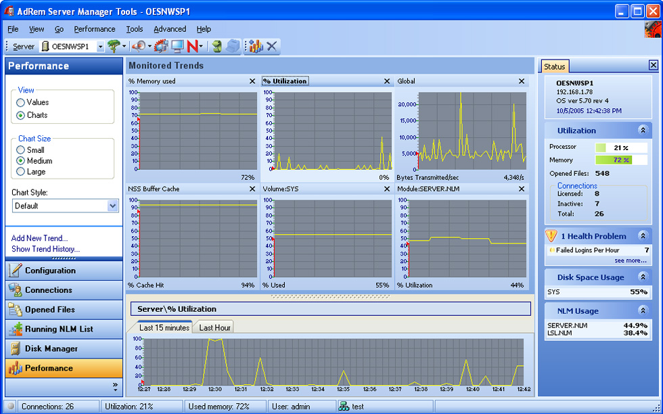Open the File menu
The image size is (663, 414).
point(13,29)
